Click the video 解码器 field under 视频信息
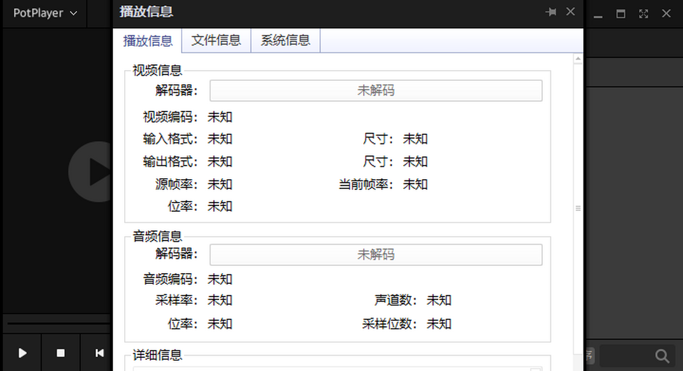 (376, 90)
